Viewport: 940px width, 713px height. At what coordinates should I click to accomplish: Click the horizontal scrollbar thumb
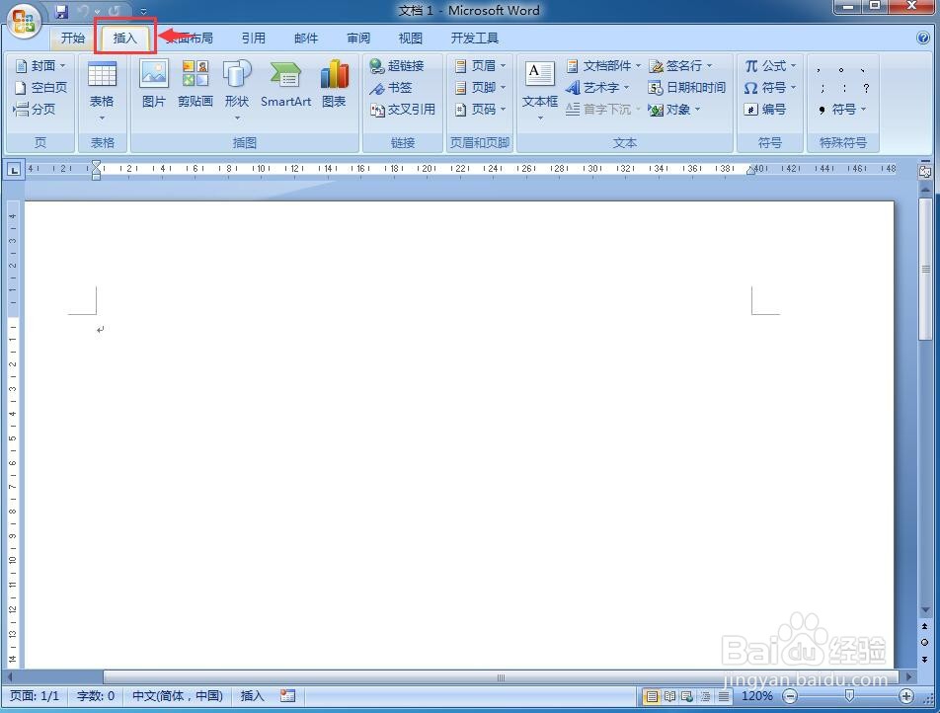coord(501,677)
